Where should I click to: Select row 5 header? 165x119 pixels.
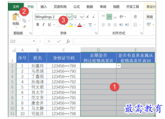click(12, 82)
